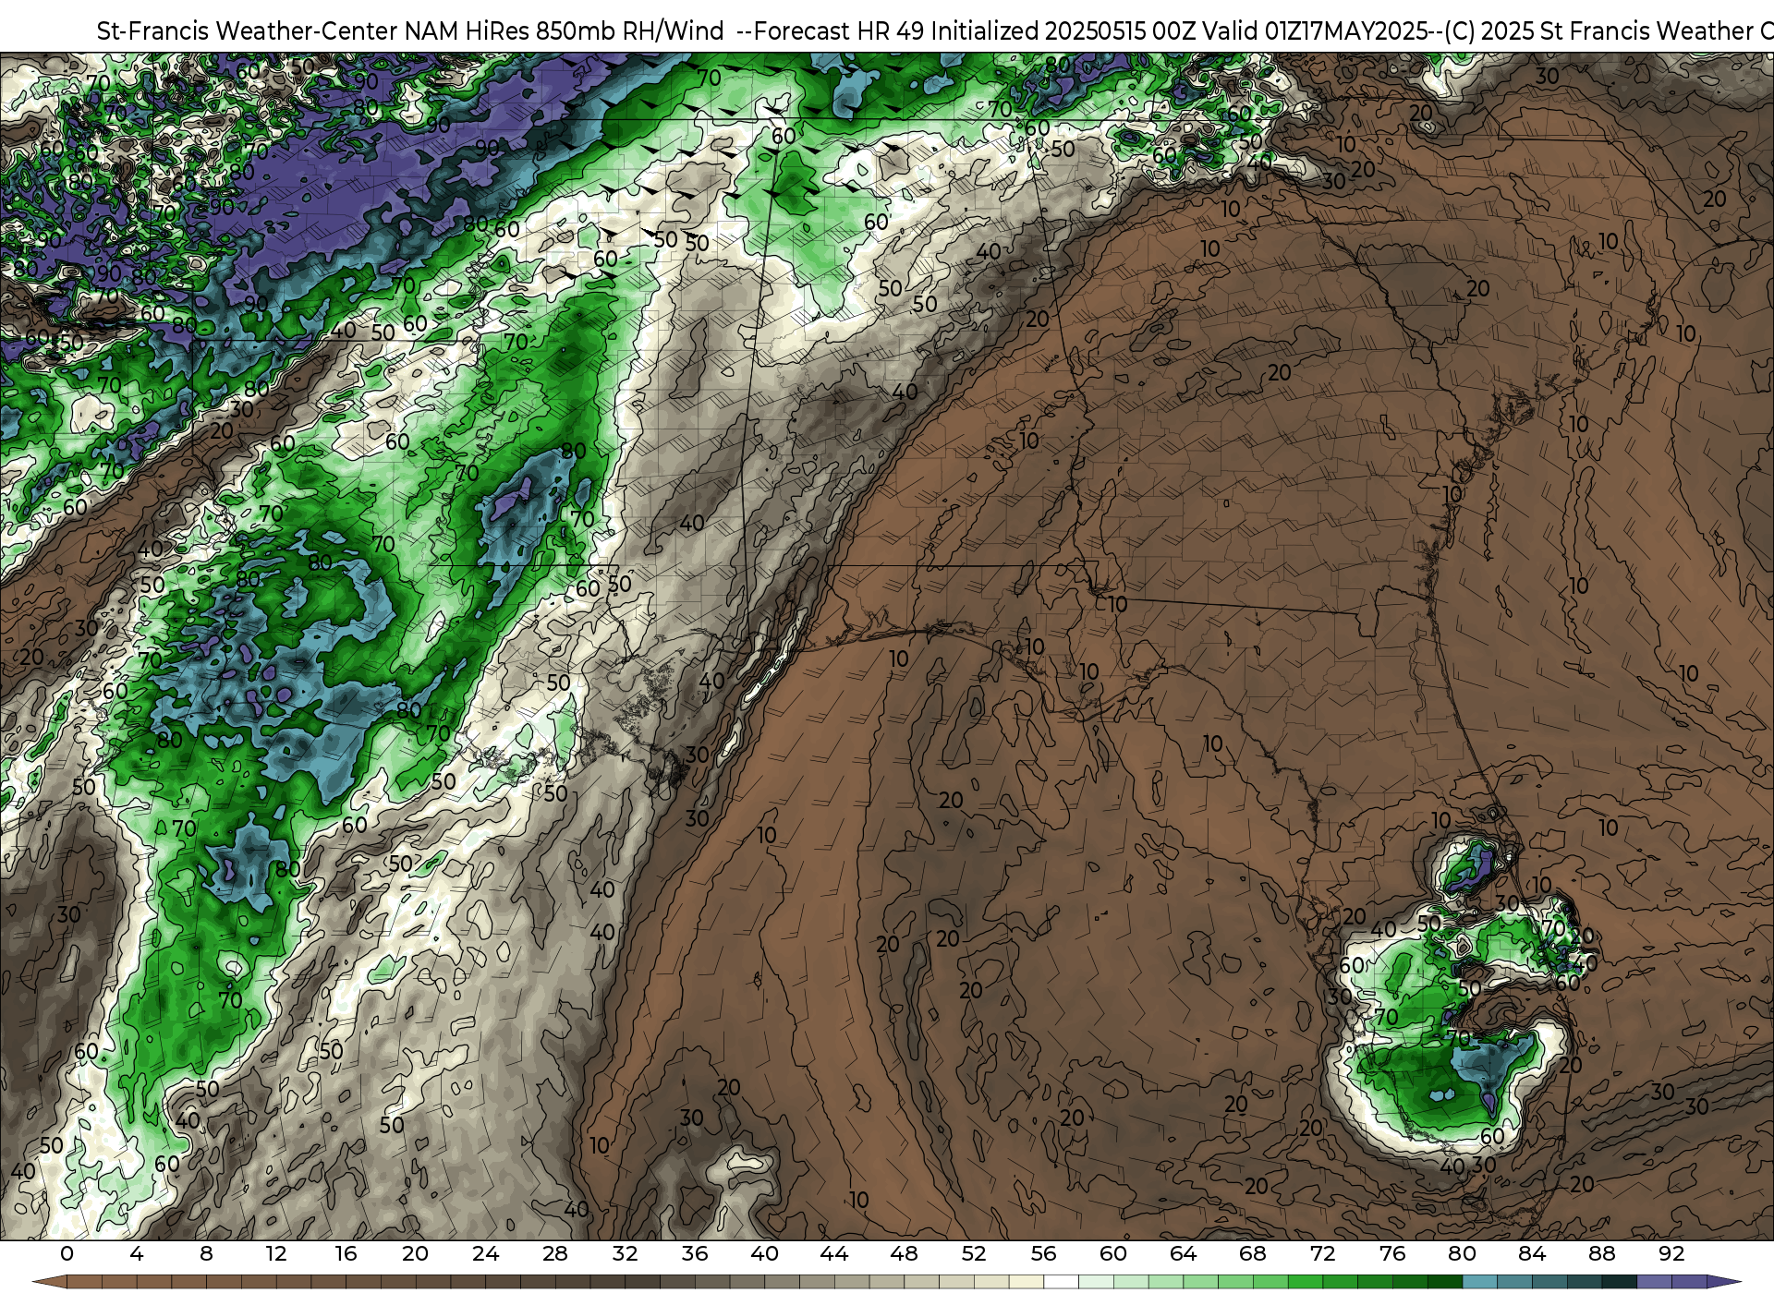Click the "NAM HiRes 850mb RH/Wind" title text
Image resolution: width=1774 pixels, height=1293 pixels.
[x=565, y=31]
